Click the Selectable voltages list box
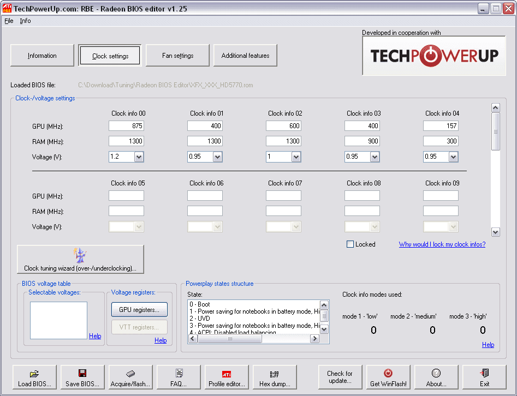The width and height of the screenshot is (517, 396). pyautogui.click(x=59, y=321)
